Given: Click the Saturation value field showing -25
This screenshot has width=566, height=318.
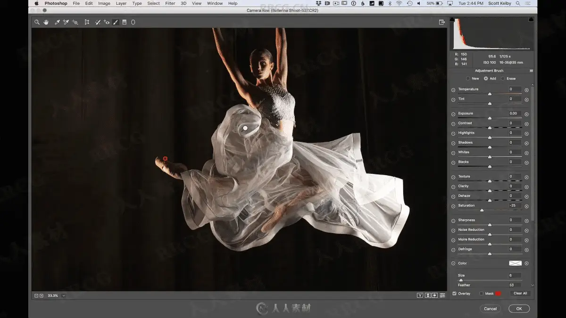Looking at the screenshot, I should tap(515, 206).
